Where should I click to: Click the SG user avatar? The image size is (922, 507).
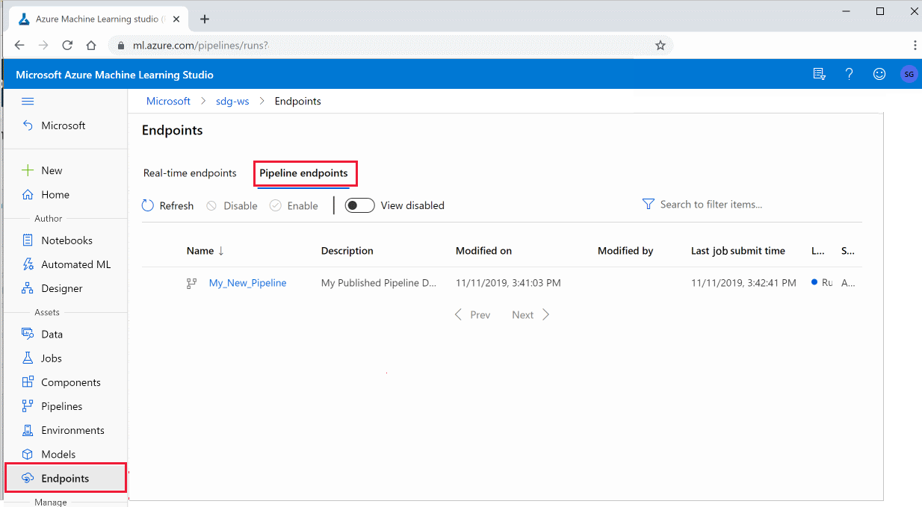(909, 74)
